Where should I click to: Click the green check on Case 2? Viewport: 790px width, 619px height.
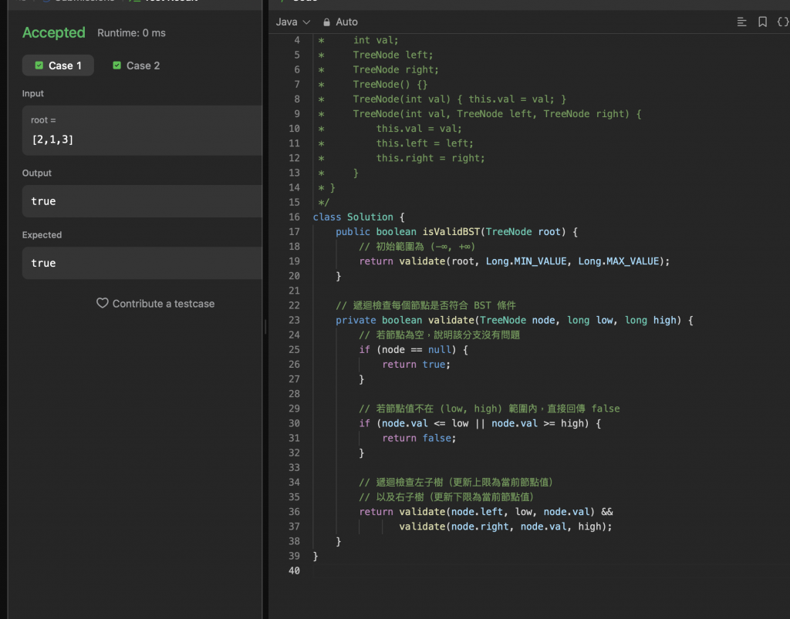click(x=117, y=66)
